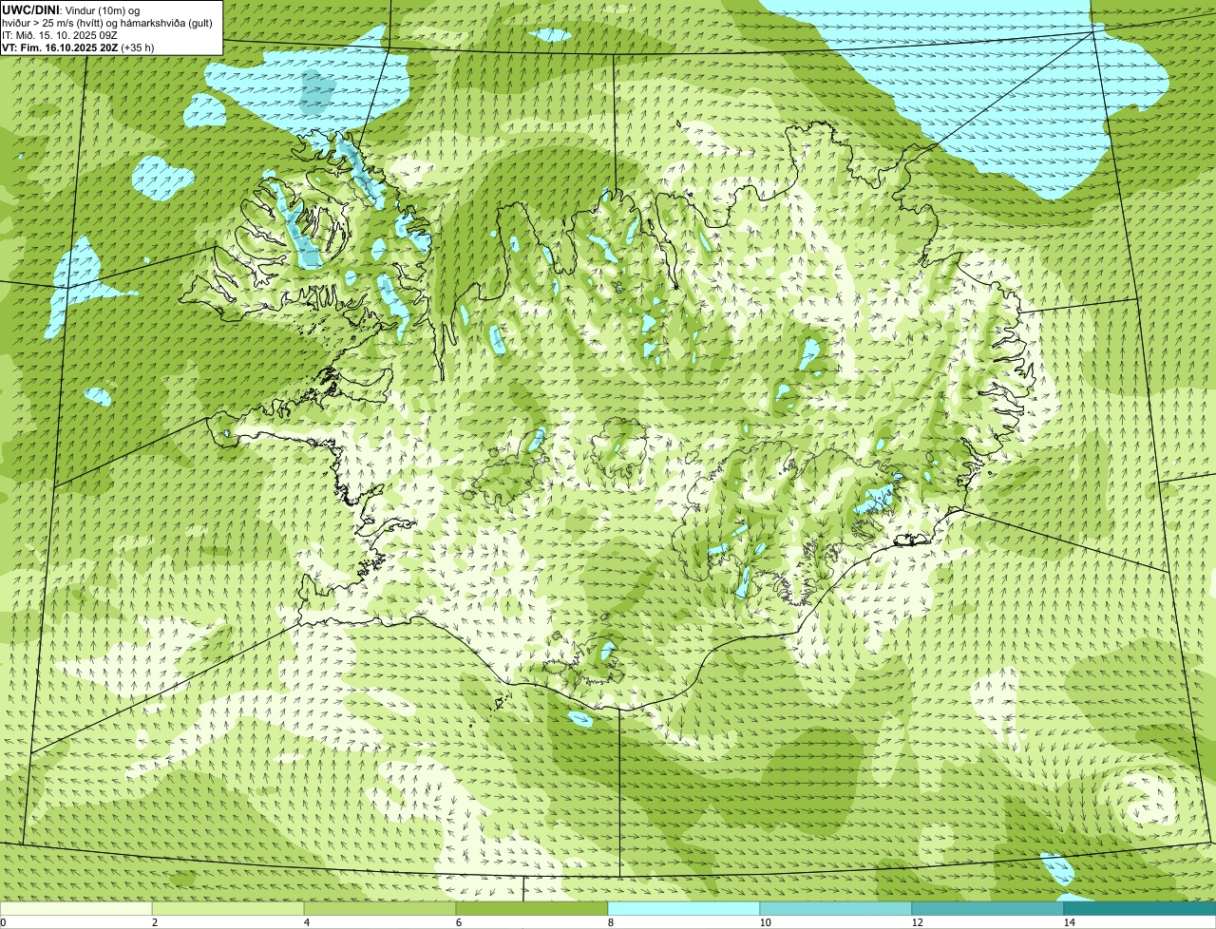
Task: Click the 8–10 m/s light cyan legend swatch
Action: (x=684, y=909)
